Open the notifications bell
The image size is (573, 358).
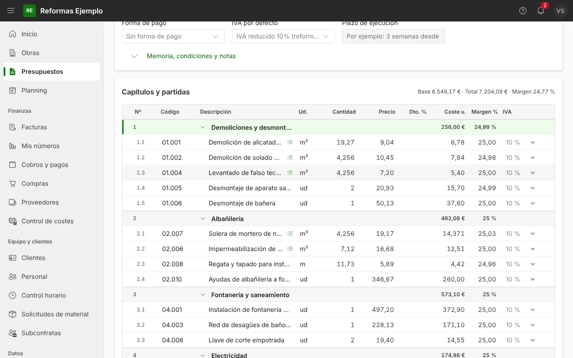point(541,11)
